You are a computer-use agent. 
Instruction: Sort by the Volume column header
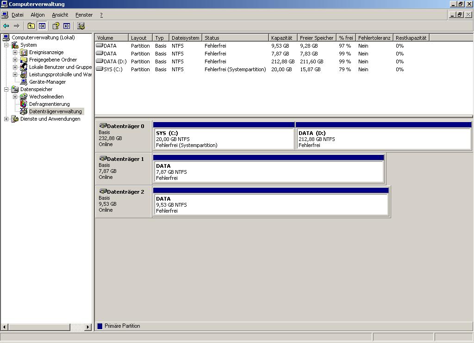click(x=112, y=38)
